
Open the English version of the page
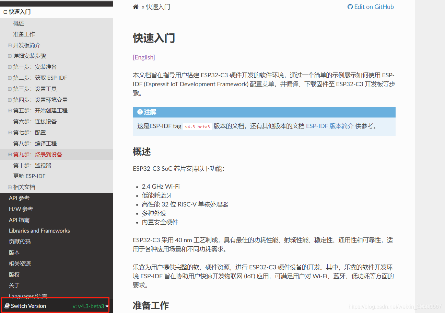pos(144,57)
